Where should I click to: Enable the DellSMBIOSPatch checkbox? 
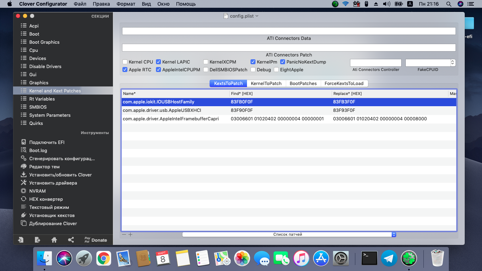coord(206,70)
